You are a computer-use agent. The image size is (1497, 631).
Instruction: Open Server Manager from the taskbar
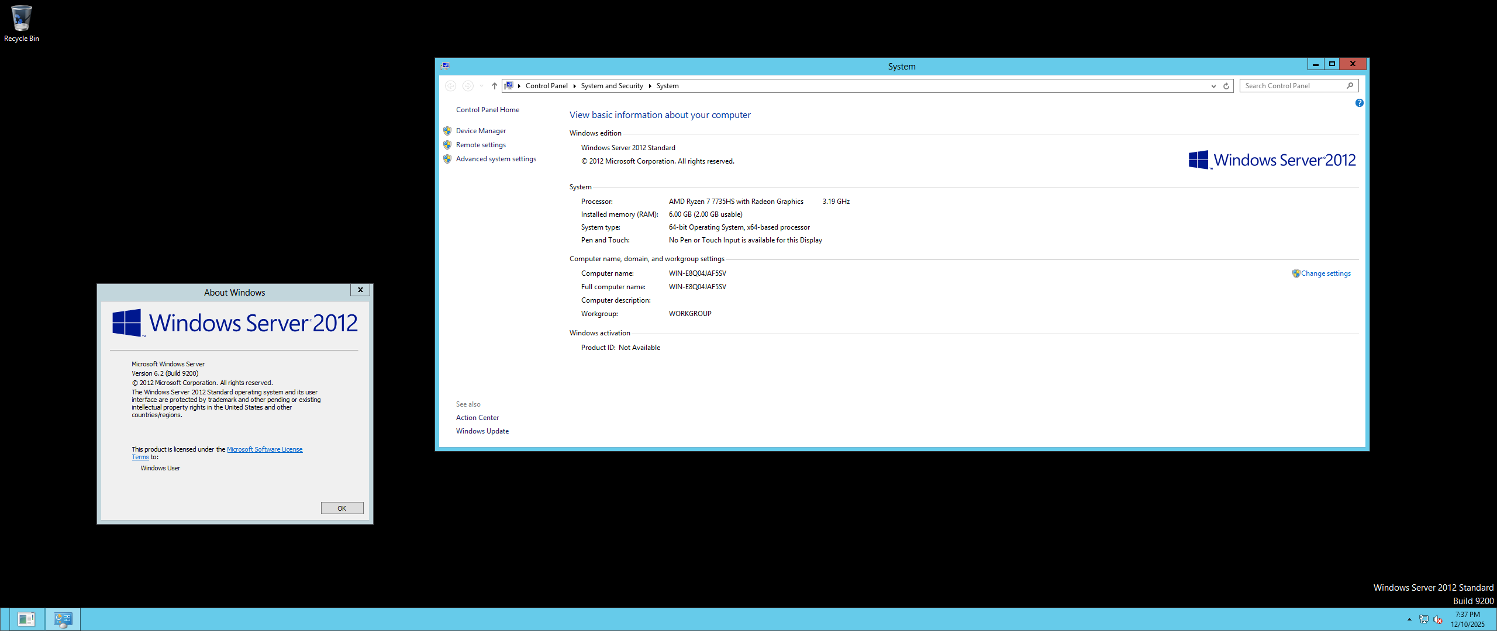point(26,619)
